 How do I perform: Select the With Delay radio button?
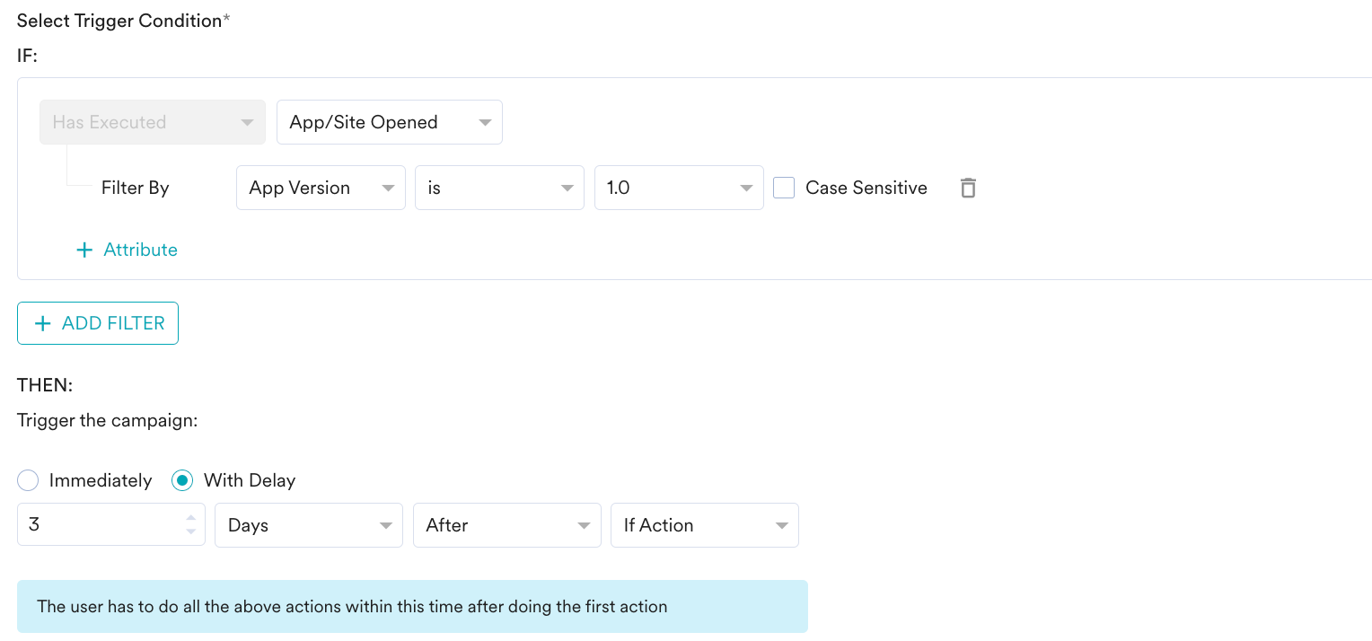[182, 480]
